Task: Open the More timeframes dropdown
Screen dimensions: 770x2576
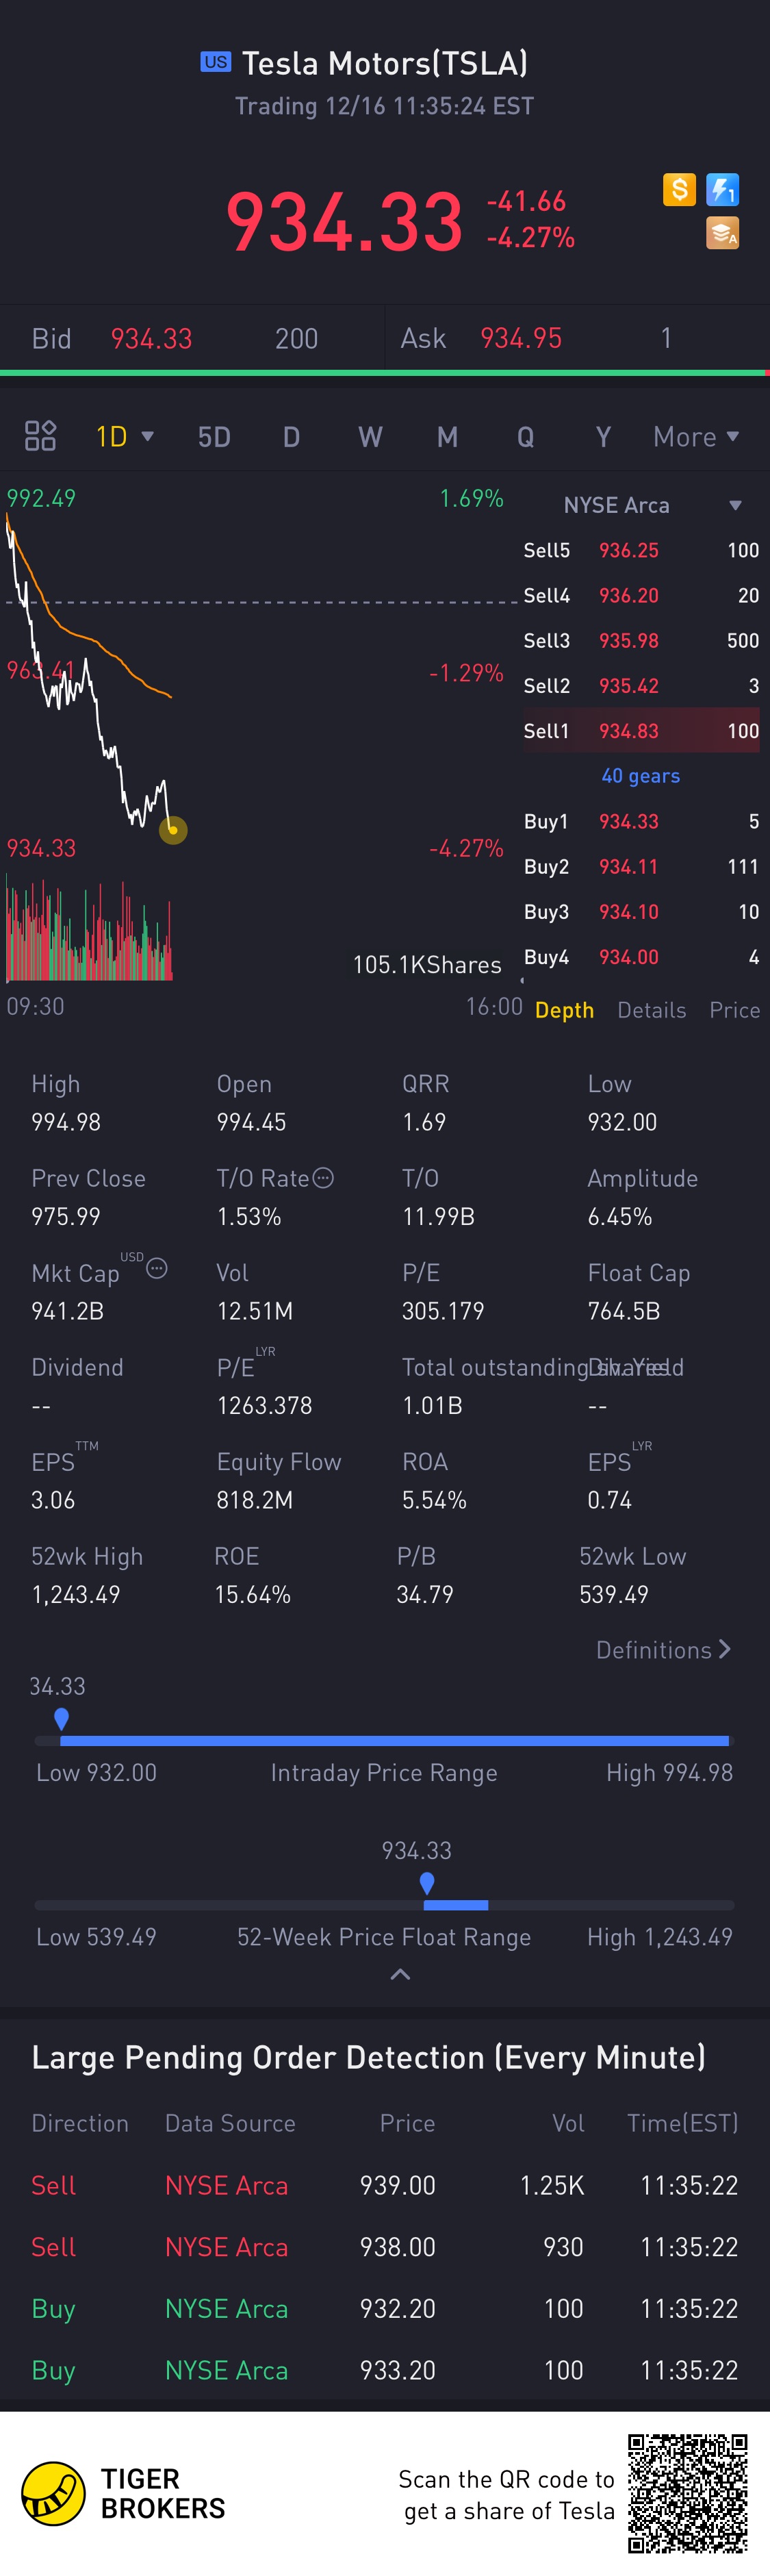Action: click(x=696, y=437)
